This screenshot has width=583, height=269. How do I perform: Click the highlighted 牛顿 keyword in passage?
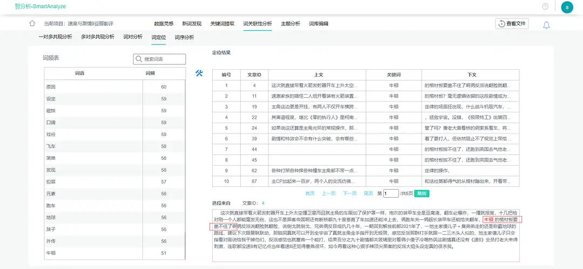(490, 220)
